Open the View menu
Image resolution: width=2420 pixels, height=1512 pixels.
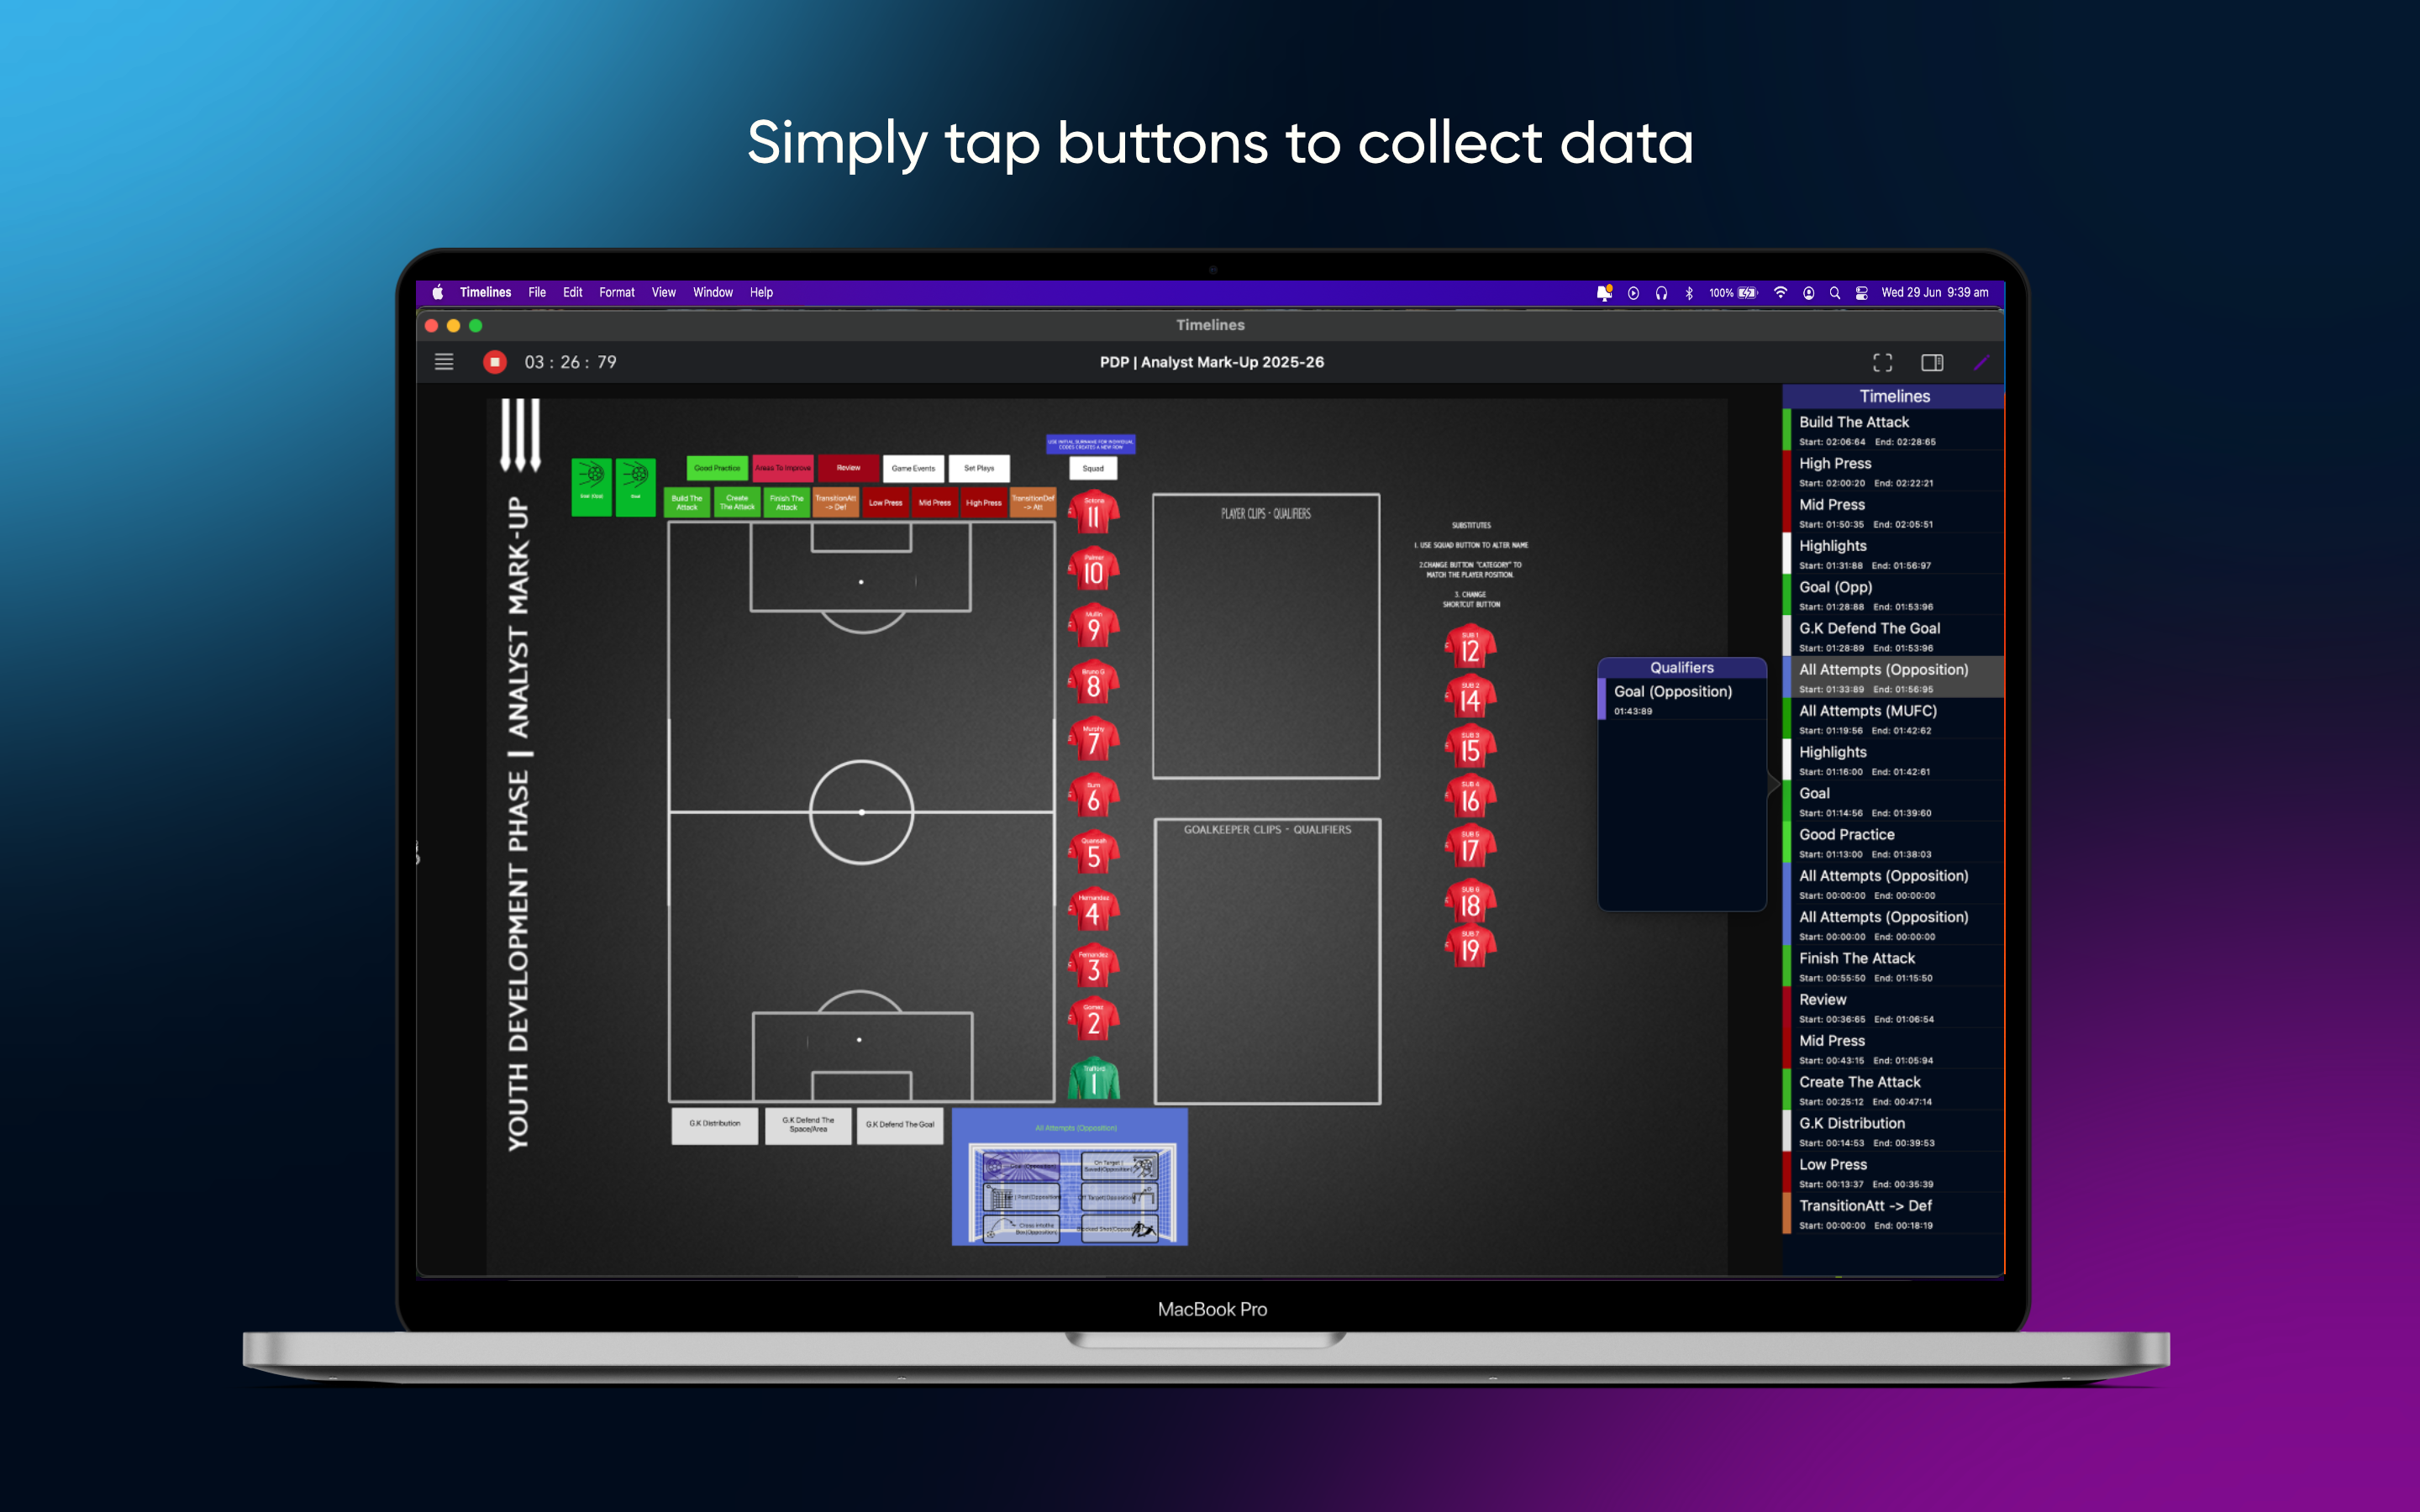pyautogui.click(x=664, y=292)
